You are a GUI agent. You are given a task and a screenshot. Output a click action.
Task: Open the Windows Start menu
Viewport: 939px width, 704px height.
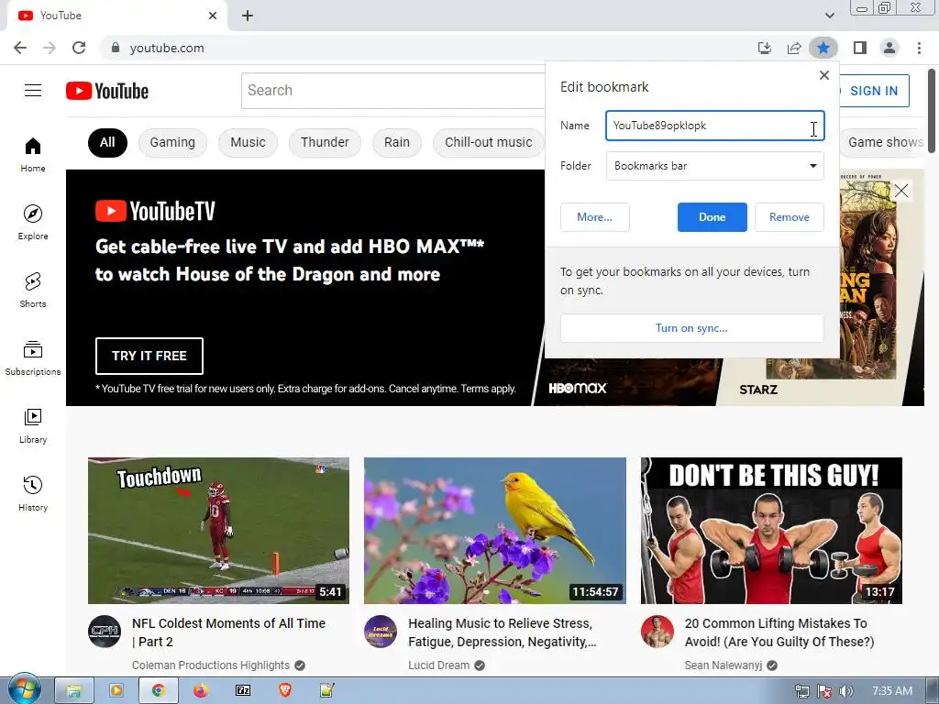tap(23, 690)
